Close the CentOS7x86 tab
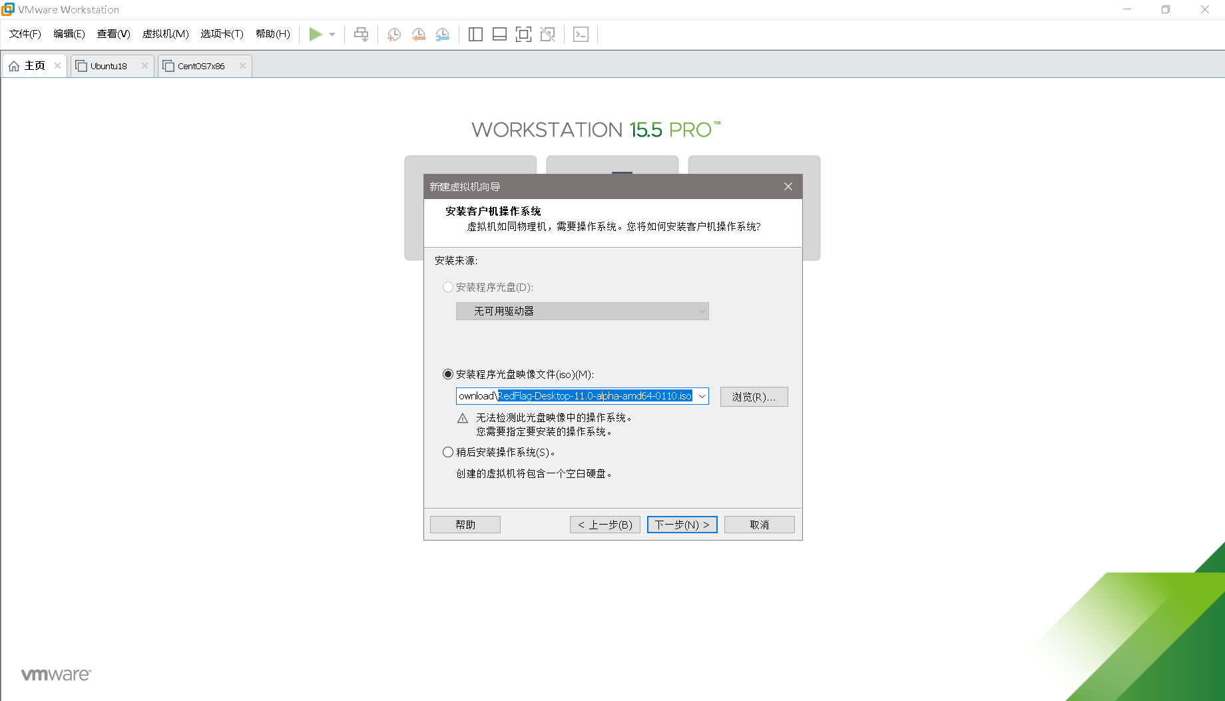Image resolution: width=1225 pixels, height=701 pixels. click(242, 65)
